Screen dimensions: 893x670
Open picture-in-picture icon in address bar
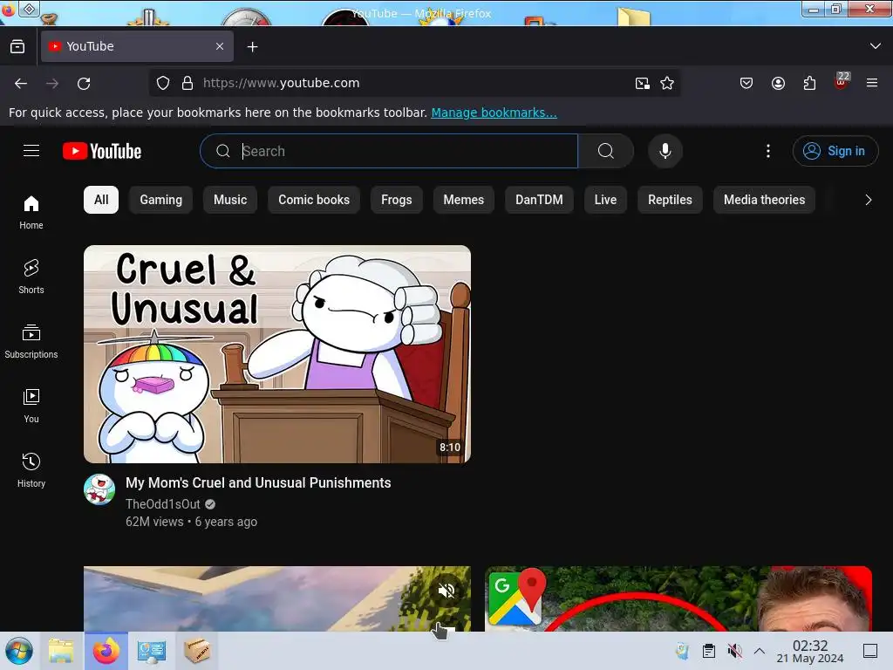point(643,83)
